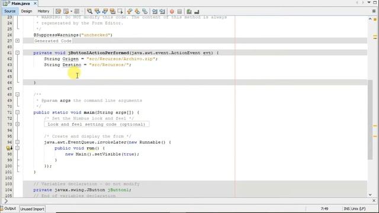
Task: Click the editor scrollbar up arrow
Action: [x=370, y=19]
